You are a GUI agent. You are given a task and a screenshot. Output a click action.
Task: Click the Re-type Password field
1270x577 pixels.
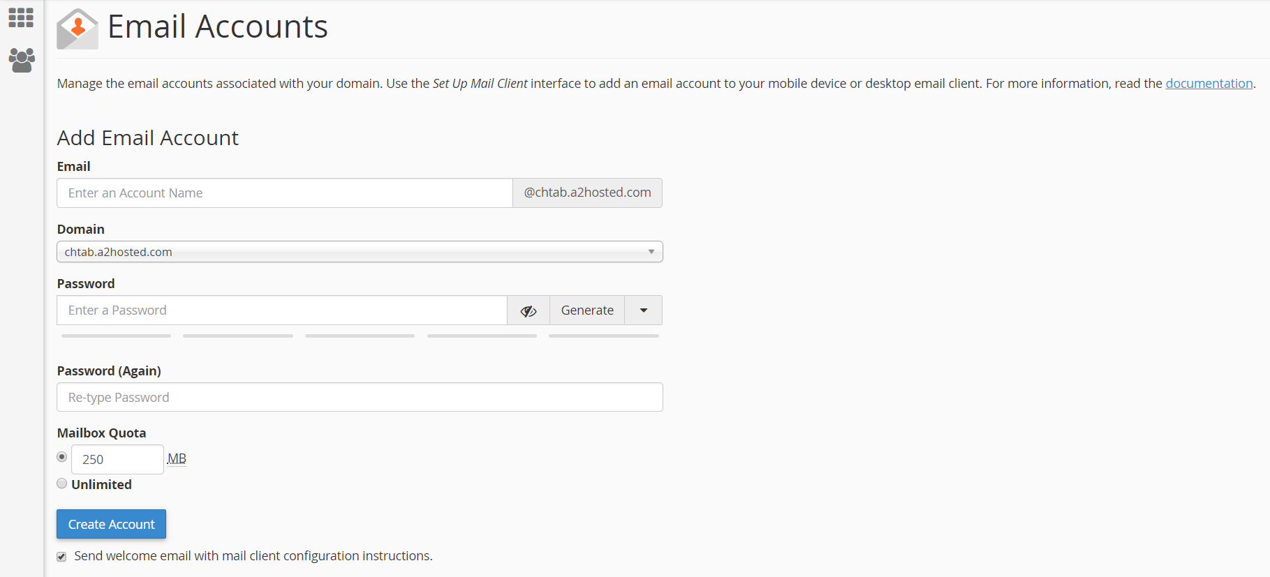[x=360, y=397]
